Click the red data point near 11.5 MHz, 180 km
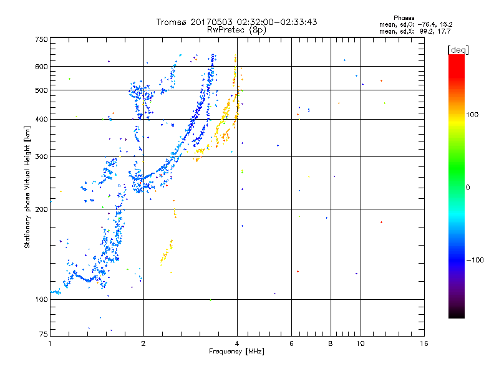 coord(381,223)
